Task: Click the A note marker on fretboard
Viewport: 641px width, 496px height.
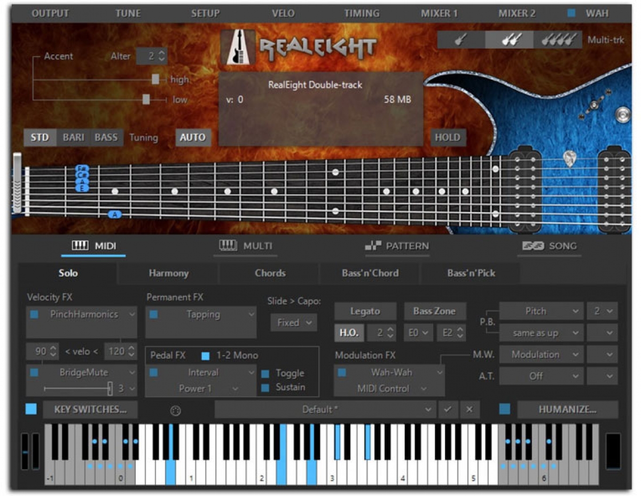Action: (115, 215)
